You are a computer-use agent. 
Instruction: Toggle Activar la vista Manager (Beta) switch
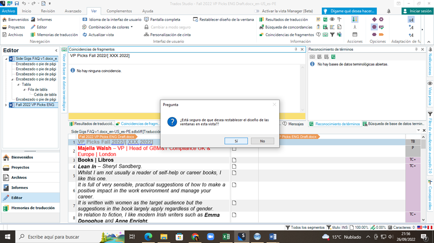coord(257,11)
